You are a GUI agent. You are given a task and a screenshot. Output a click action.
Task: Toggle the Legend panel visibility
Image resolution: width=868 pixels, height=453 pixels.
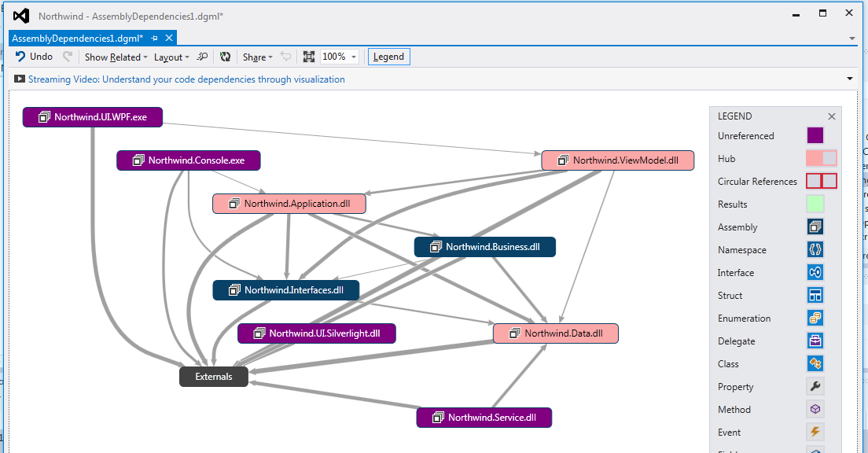(x=388, y=56)
